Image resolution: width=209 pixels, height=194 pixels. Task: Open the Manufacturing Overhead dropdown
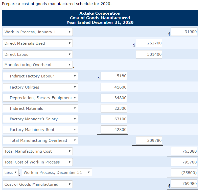(x=37, y=65)
